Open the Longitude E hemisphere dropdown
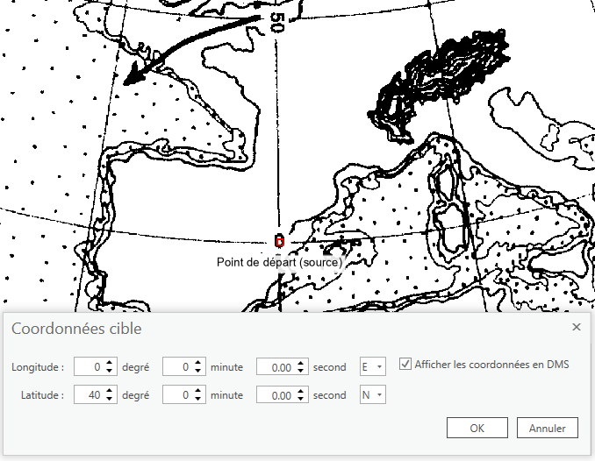 click(x=373, y=367)
